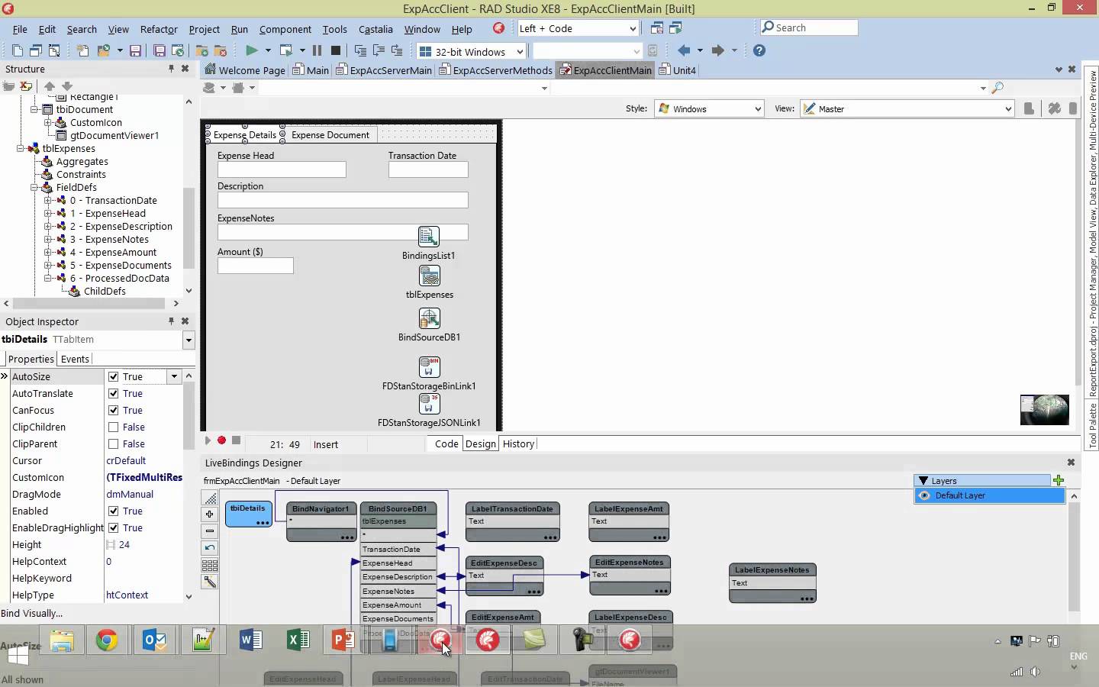Click the Expense Head input field
Image resolution: width=1099 pixels, height=687 pixels.
tap(282, 169)
